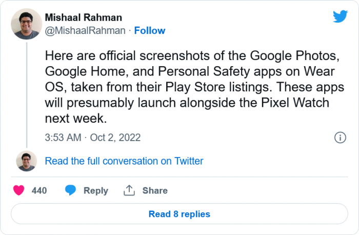Click the @MishaalRahman handle

[x=85, y=30]
